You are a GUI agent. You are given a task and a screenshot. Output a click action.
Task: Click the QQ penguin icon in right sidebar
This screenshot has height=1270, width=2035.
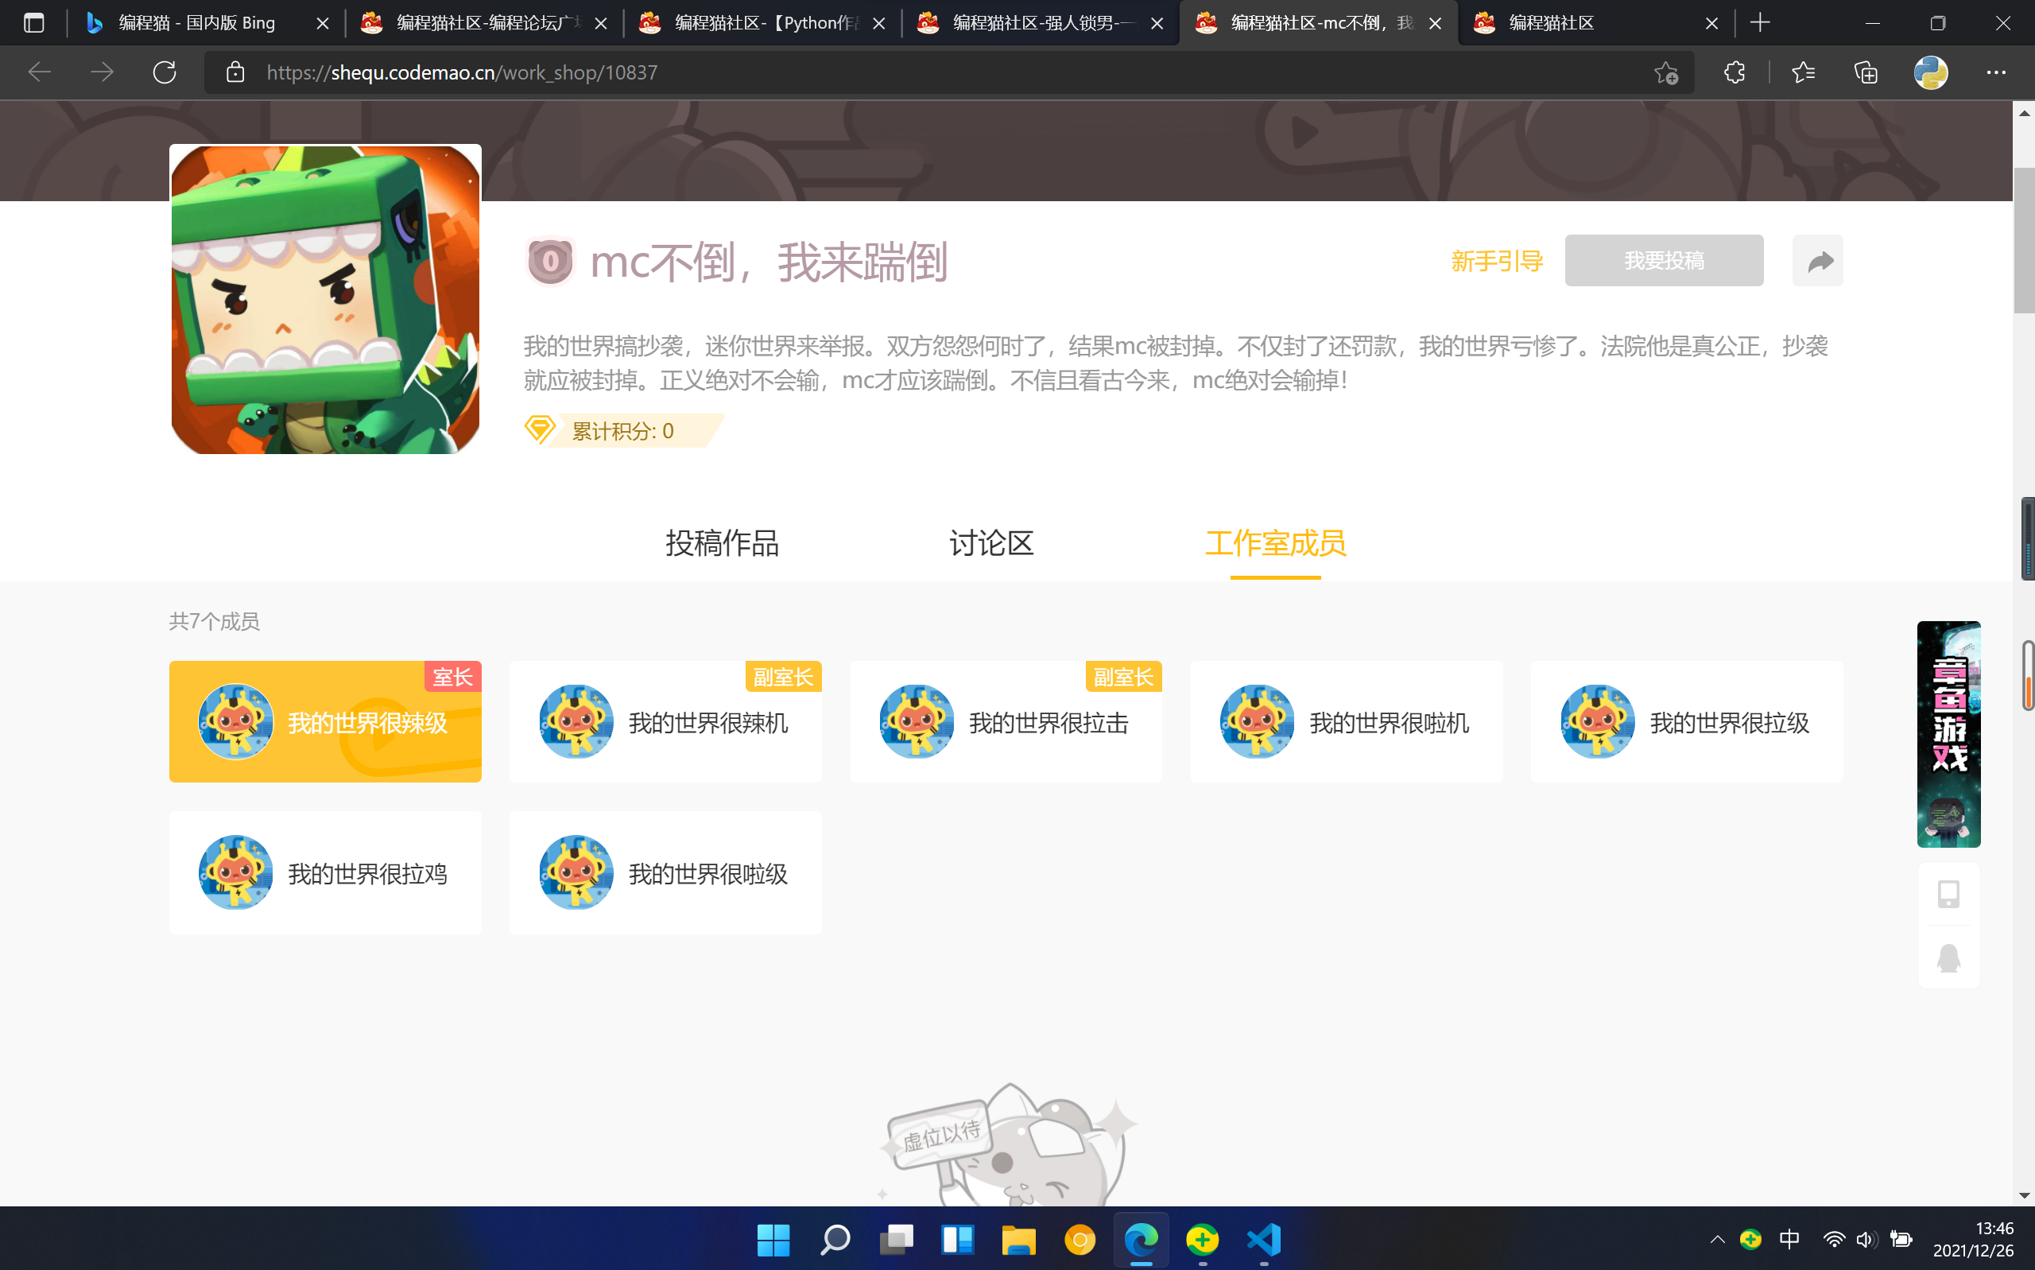[x=1948, y=957]
